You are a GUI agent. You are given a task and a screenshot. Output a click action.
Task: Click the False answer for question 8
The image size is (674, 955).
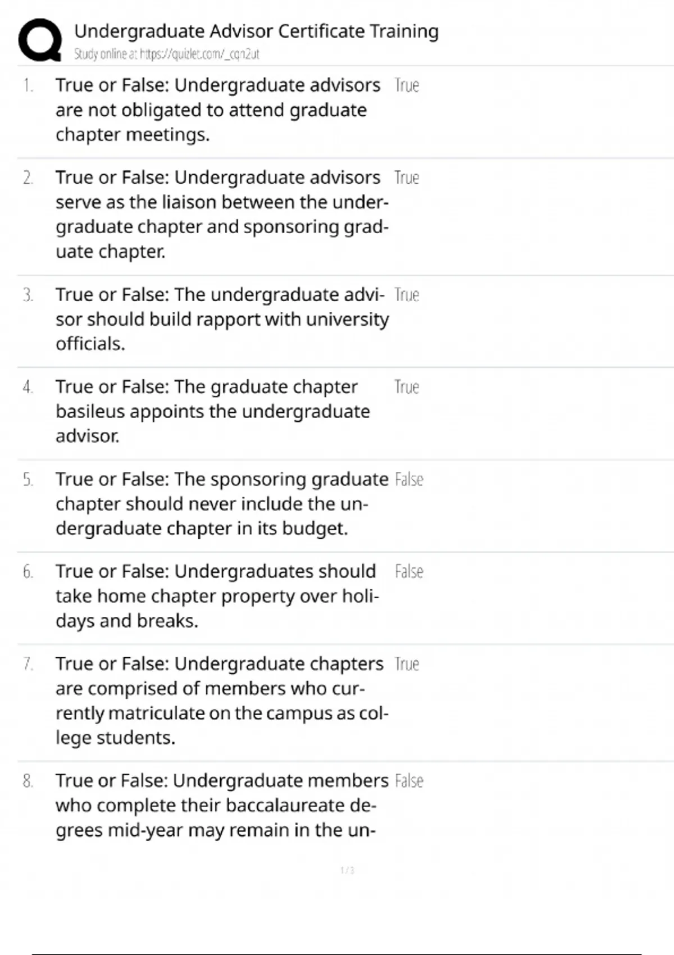409,781
